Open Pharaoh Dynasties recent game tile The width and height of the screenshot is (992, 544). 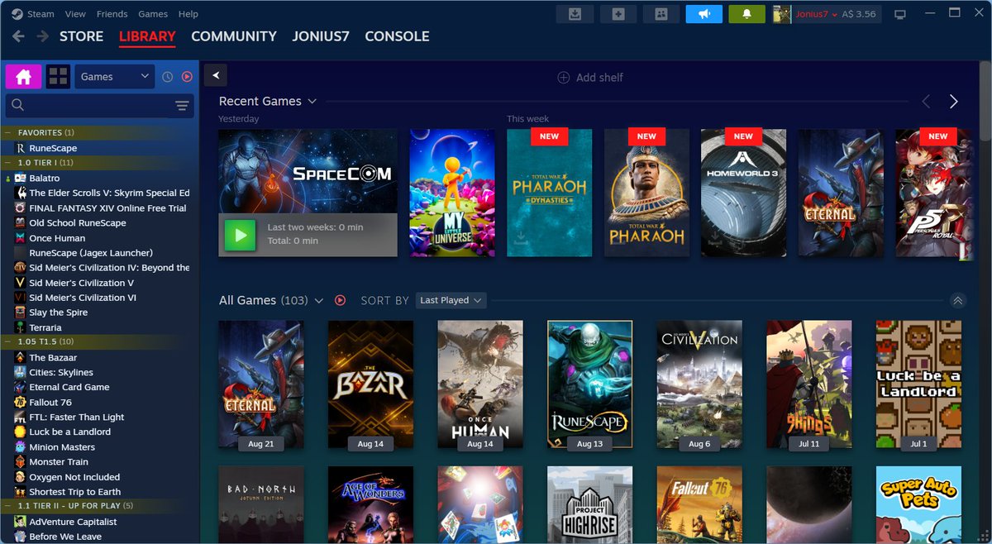coord(549,193)
